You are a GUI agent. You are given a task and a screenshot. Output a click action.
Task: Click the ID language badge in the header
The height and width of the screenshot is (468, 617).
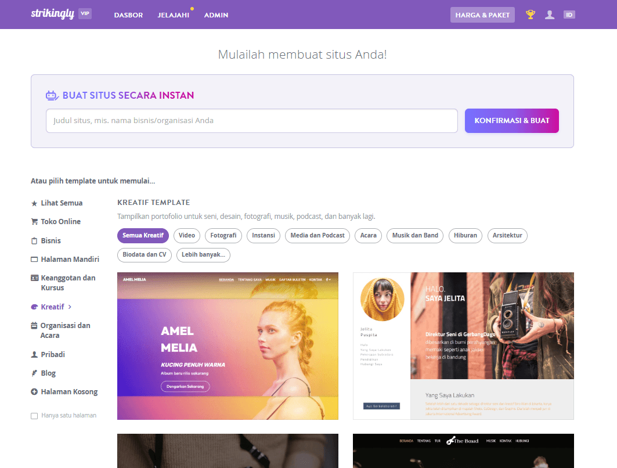[x=569, y=14]
